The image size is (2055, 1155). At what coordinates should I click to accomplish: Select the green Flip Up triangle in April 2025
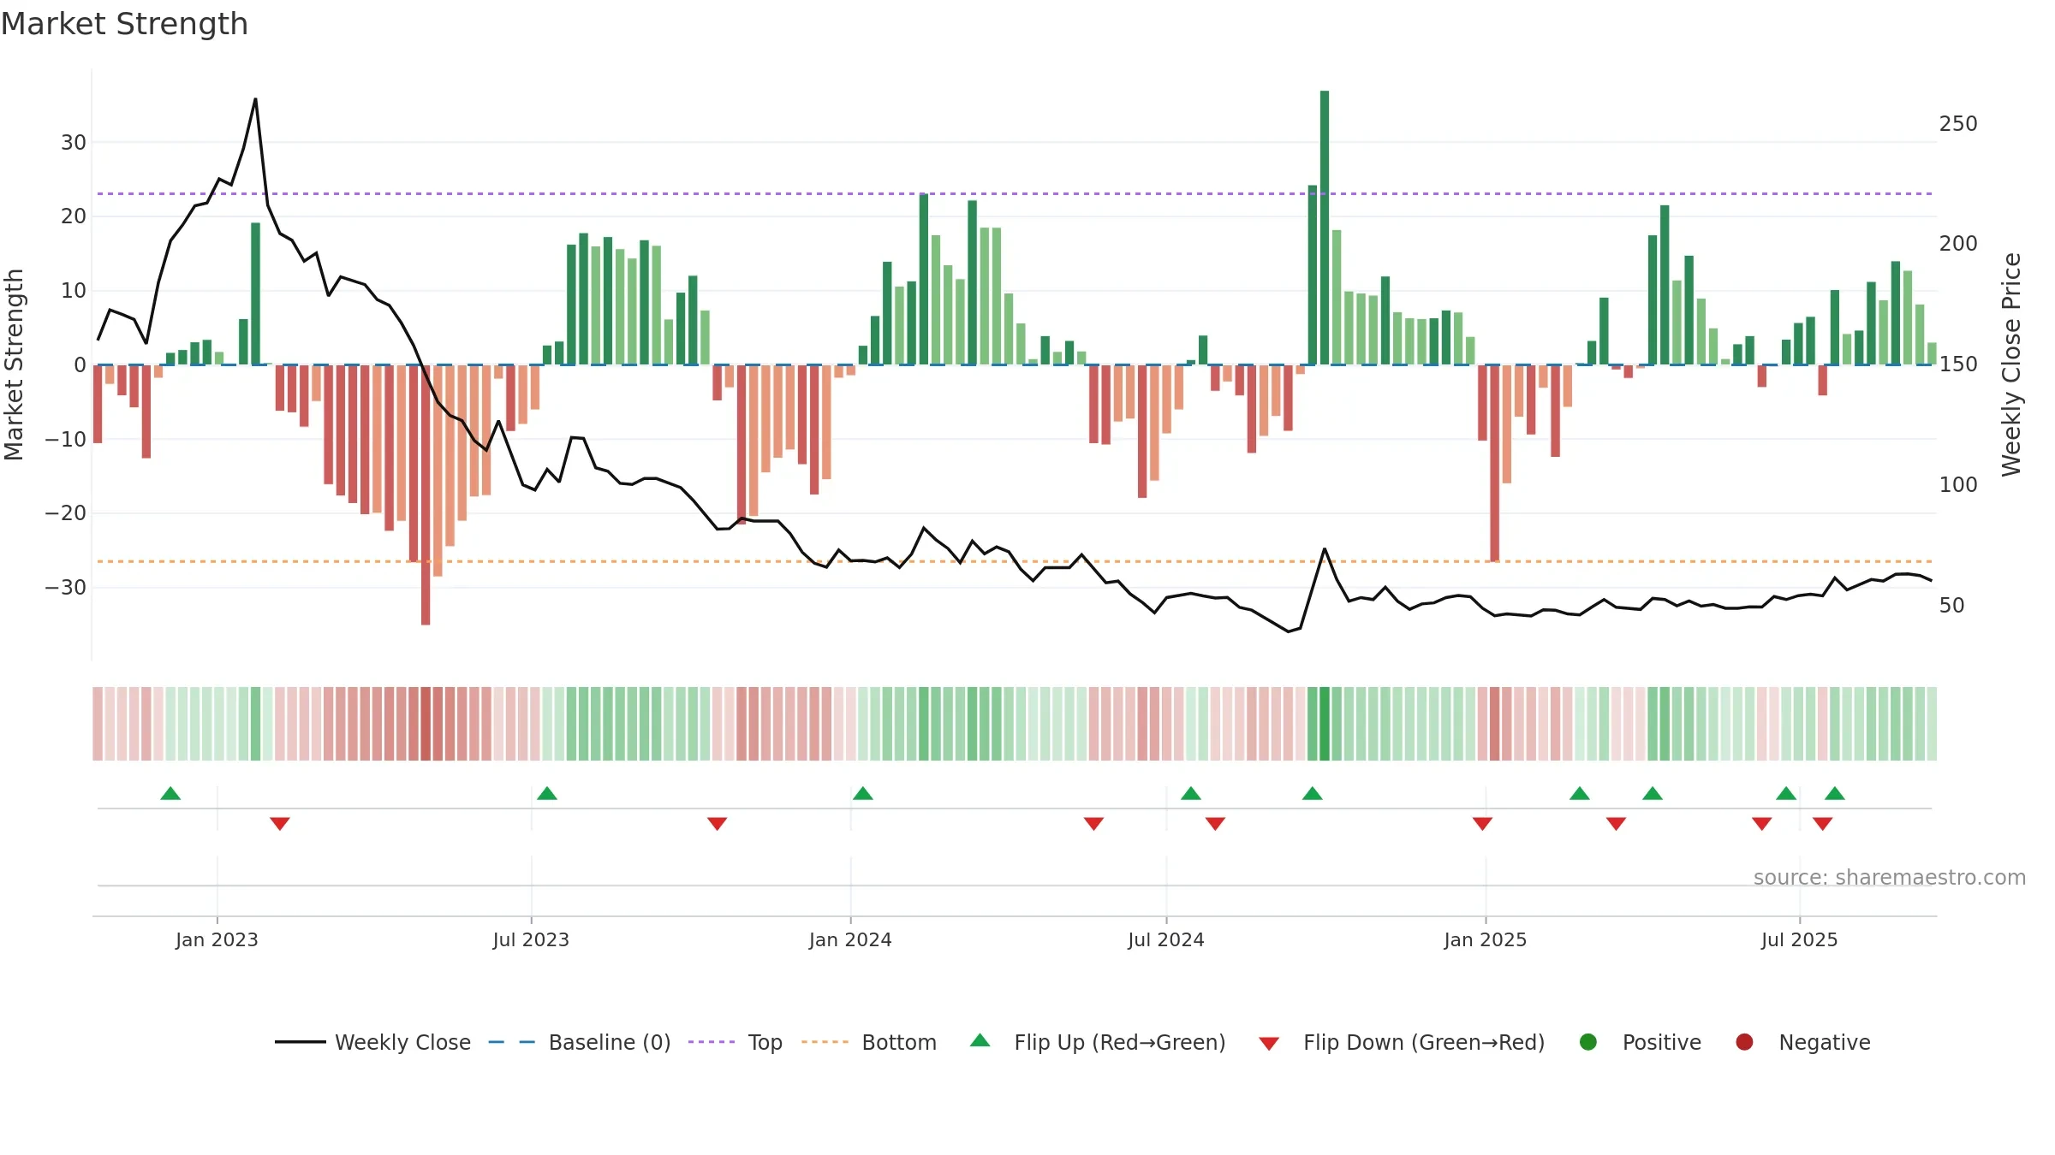(1653, 793)
